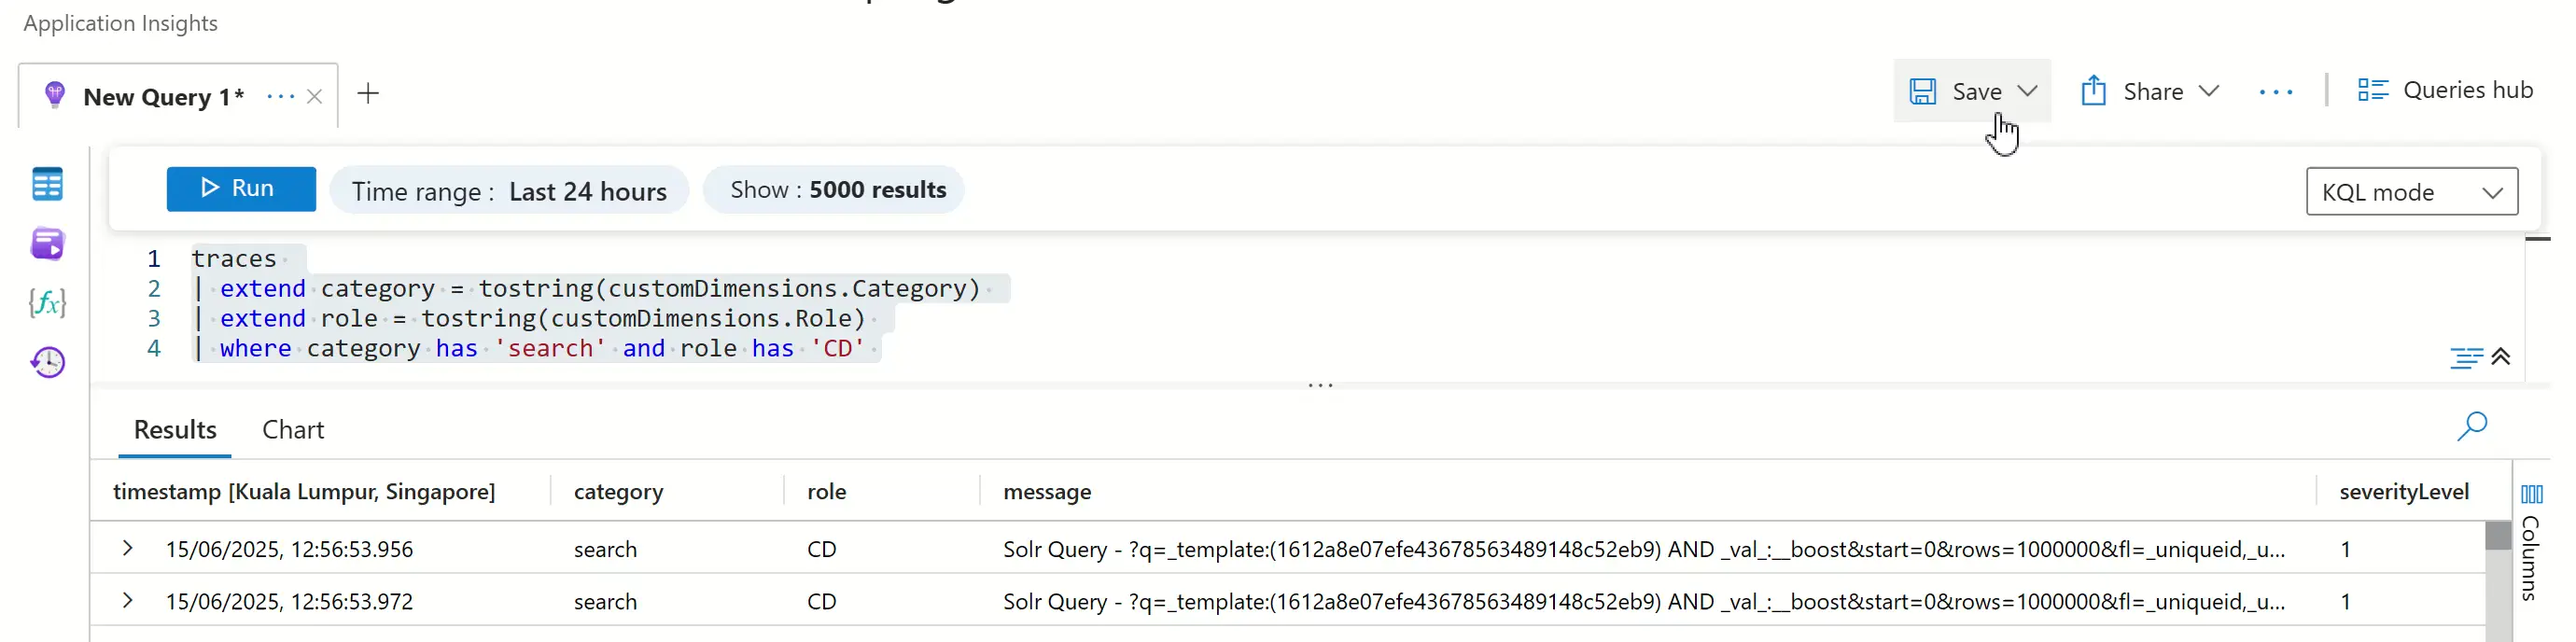Viewport: 2576px width, 642px height.
Task: Open the Tables sidebar icon
Action: (x=47, y=184)
